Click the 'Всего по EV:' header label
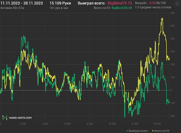 (102, 8)
